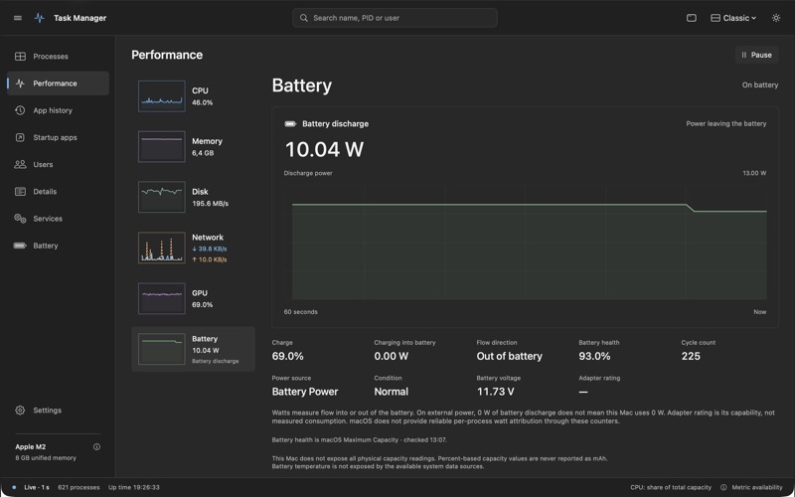Click the 39.8 KB/s download rate
This screenshot has height=497, width=795.
(210, 249)
